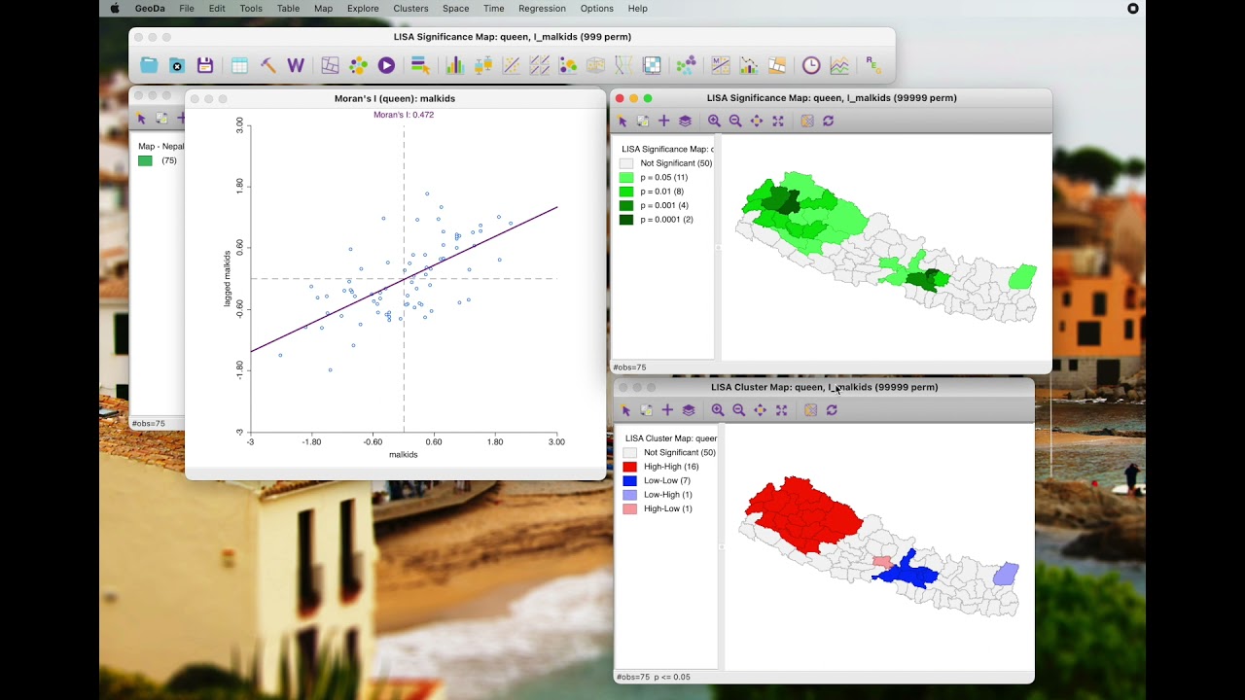Viewport: 1245px width, 700px height.
Task: Refresh the LISA Significance Map
Action: tap(829, 121)
